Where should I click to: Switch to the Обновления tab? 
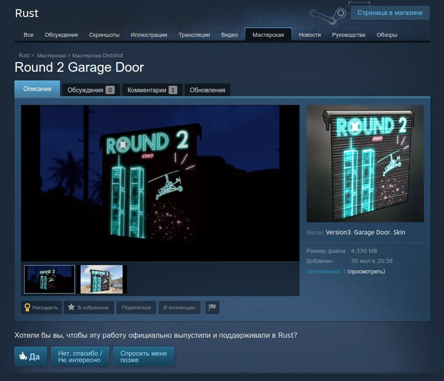[207, 90]
